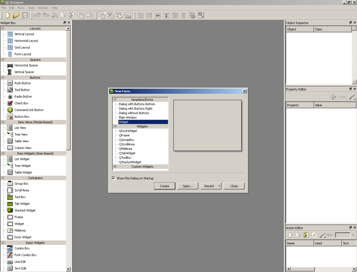Click the Cut scissors toolbar icon

55,15
